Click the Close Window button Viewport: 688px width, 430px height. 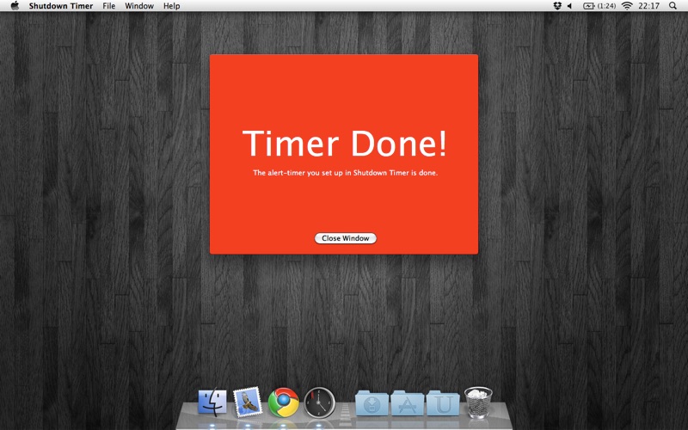click(345, 238)
